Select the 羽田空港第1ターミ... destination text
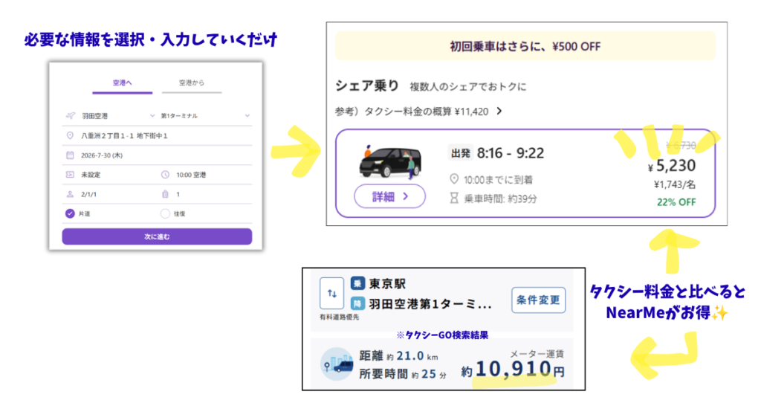This screenshot has width=761, height=400. [x=430, y=304]
